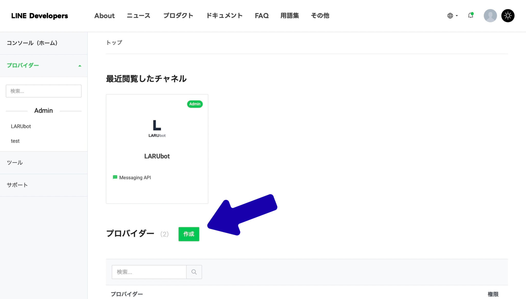This screenshot has width=526, height=299.
Task: Select the test provider in the sidebar
Action: [x=15, y=141]
